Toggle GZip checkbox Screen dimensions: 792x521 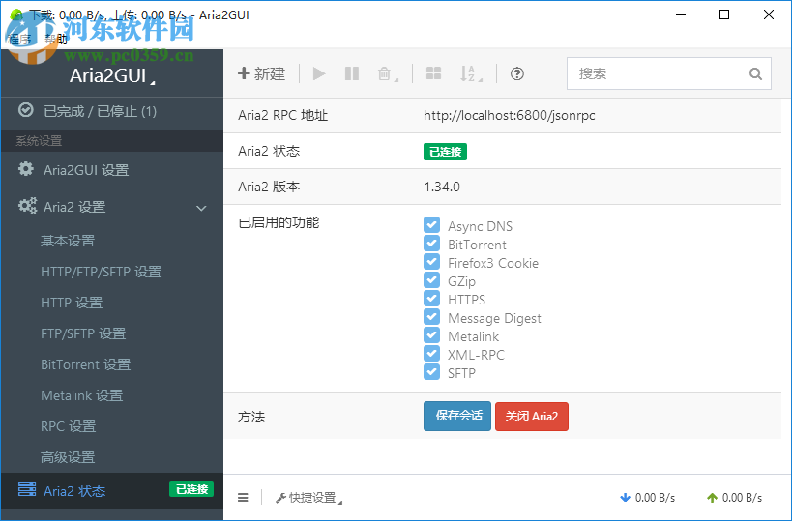[x=431, y=280]
